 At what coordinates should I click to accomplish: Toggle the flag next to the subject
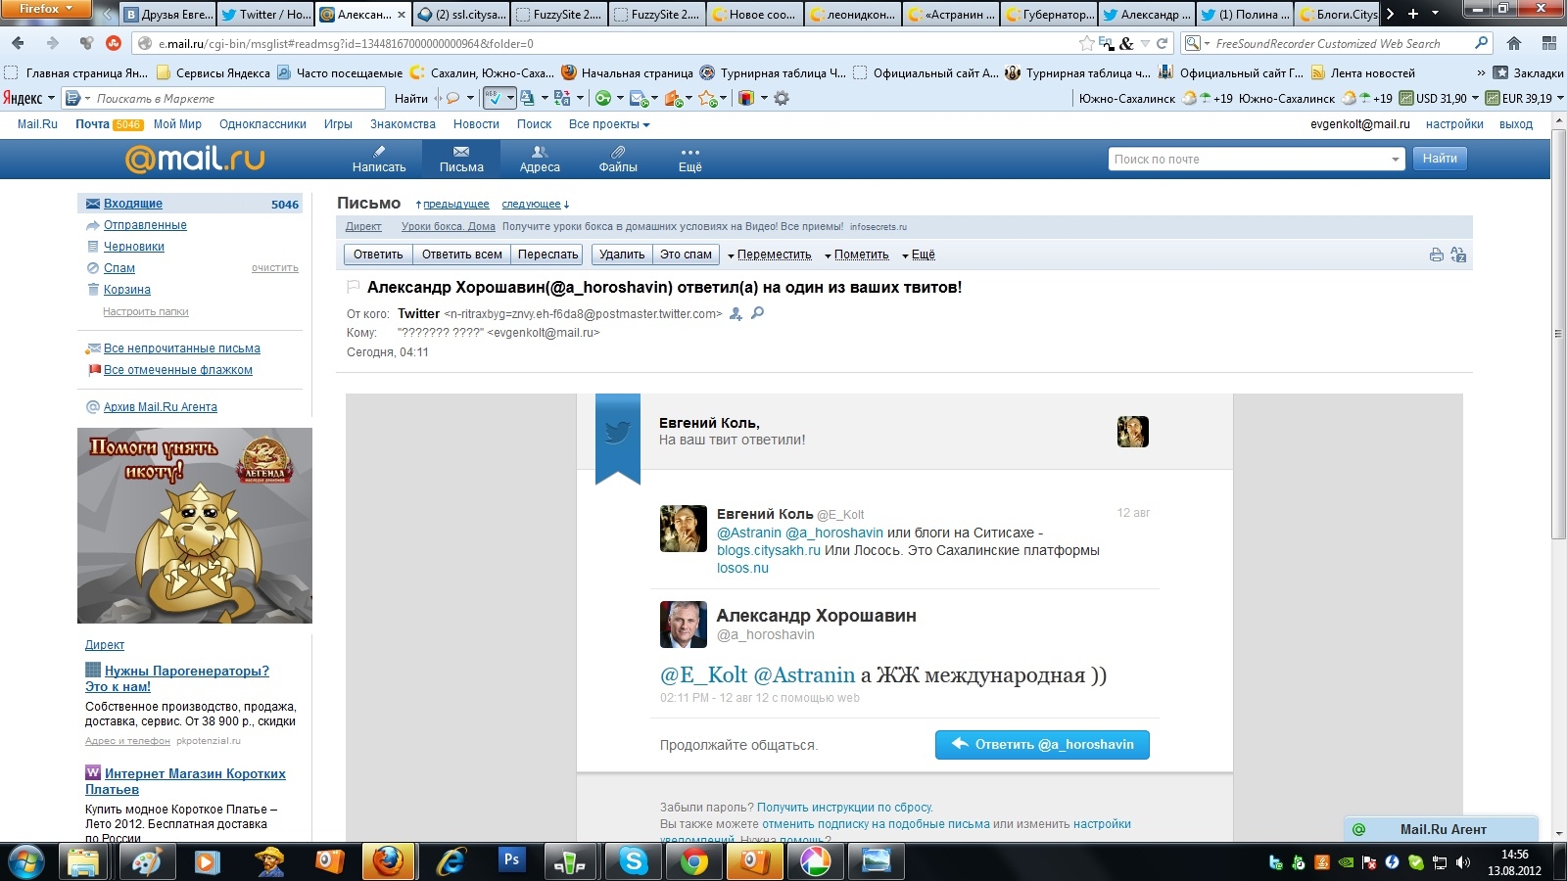coord(354,287)
